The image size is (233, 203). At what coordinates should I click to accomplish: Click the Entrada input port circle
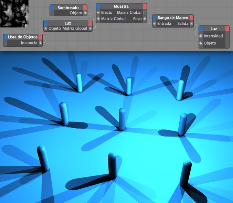point(155,24)
